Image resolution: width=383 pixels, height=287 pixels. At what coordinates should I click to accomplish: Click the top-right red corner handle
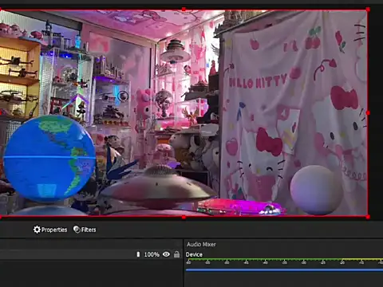tap(368, 10)
